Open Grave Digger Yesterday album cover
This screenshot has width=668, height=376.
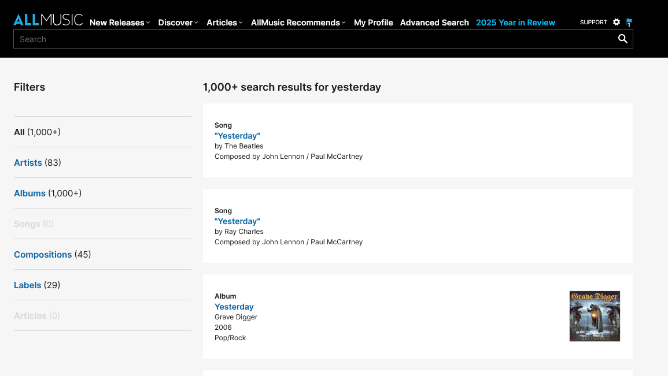coord(595,316)
